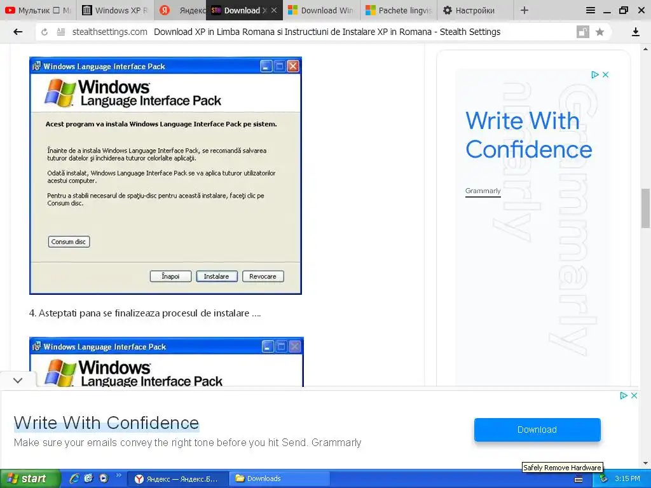Click the Download button in bottom ad
651x488 pixels.
point(537,430)
